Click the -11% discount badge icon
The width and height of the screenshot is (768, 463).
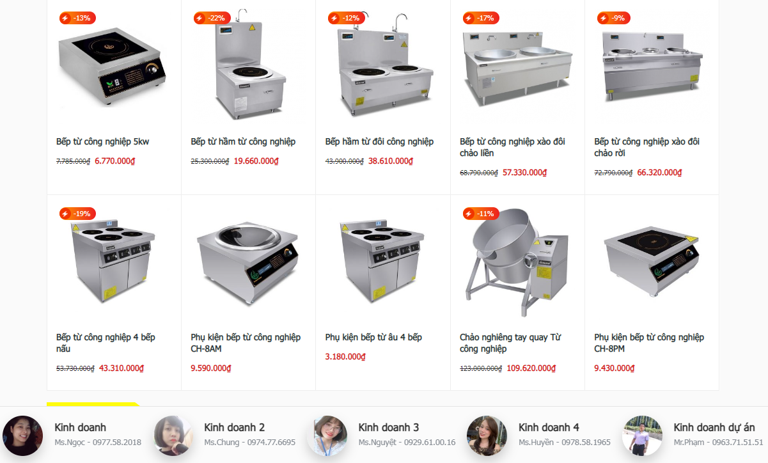pos(480,213)
